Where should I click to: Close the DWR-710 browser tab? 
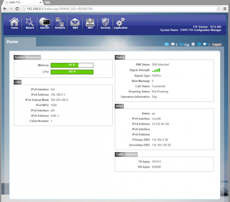point(40,3)
